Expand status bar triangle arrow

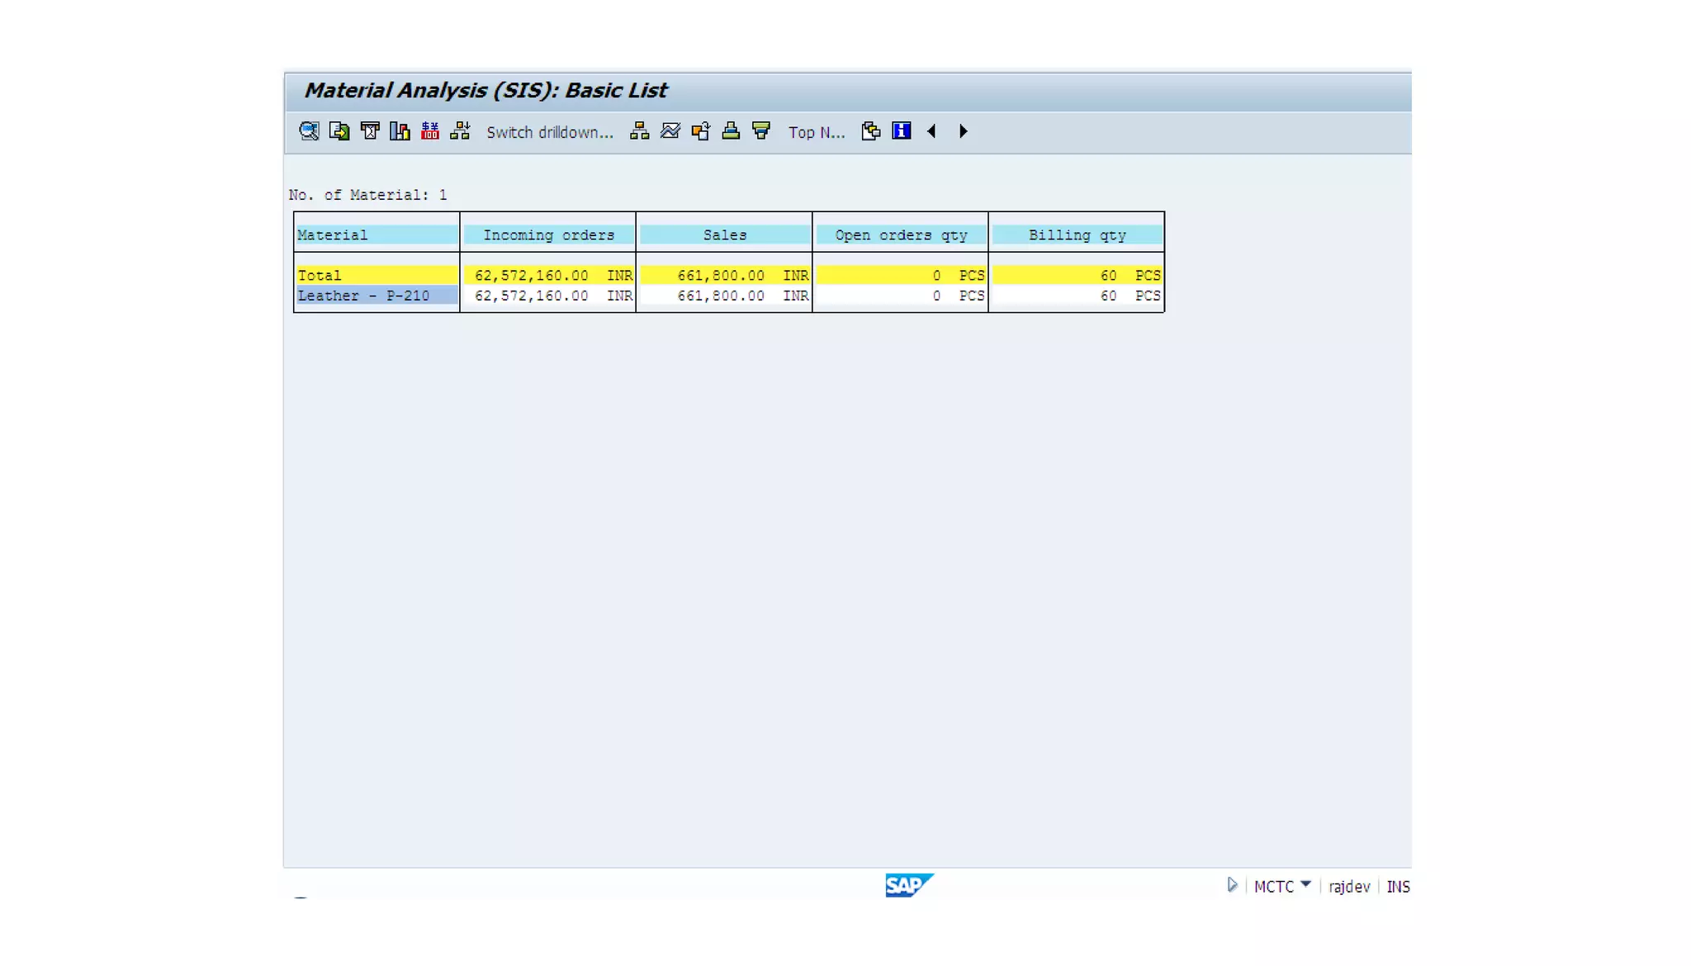point(1232,885)
